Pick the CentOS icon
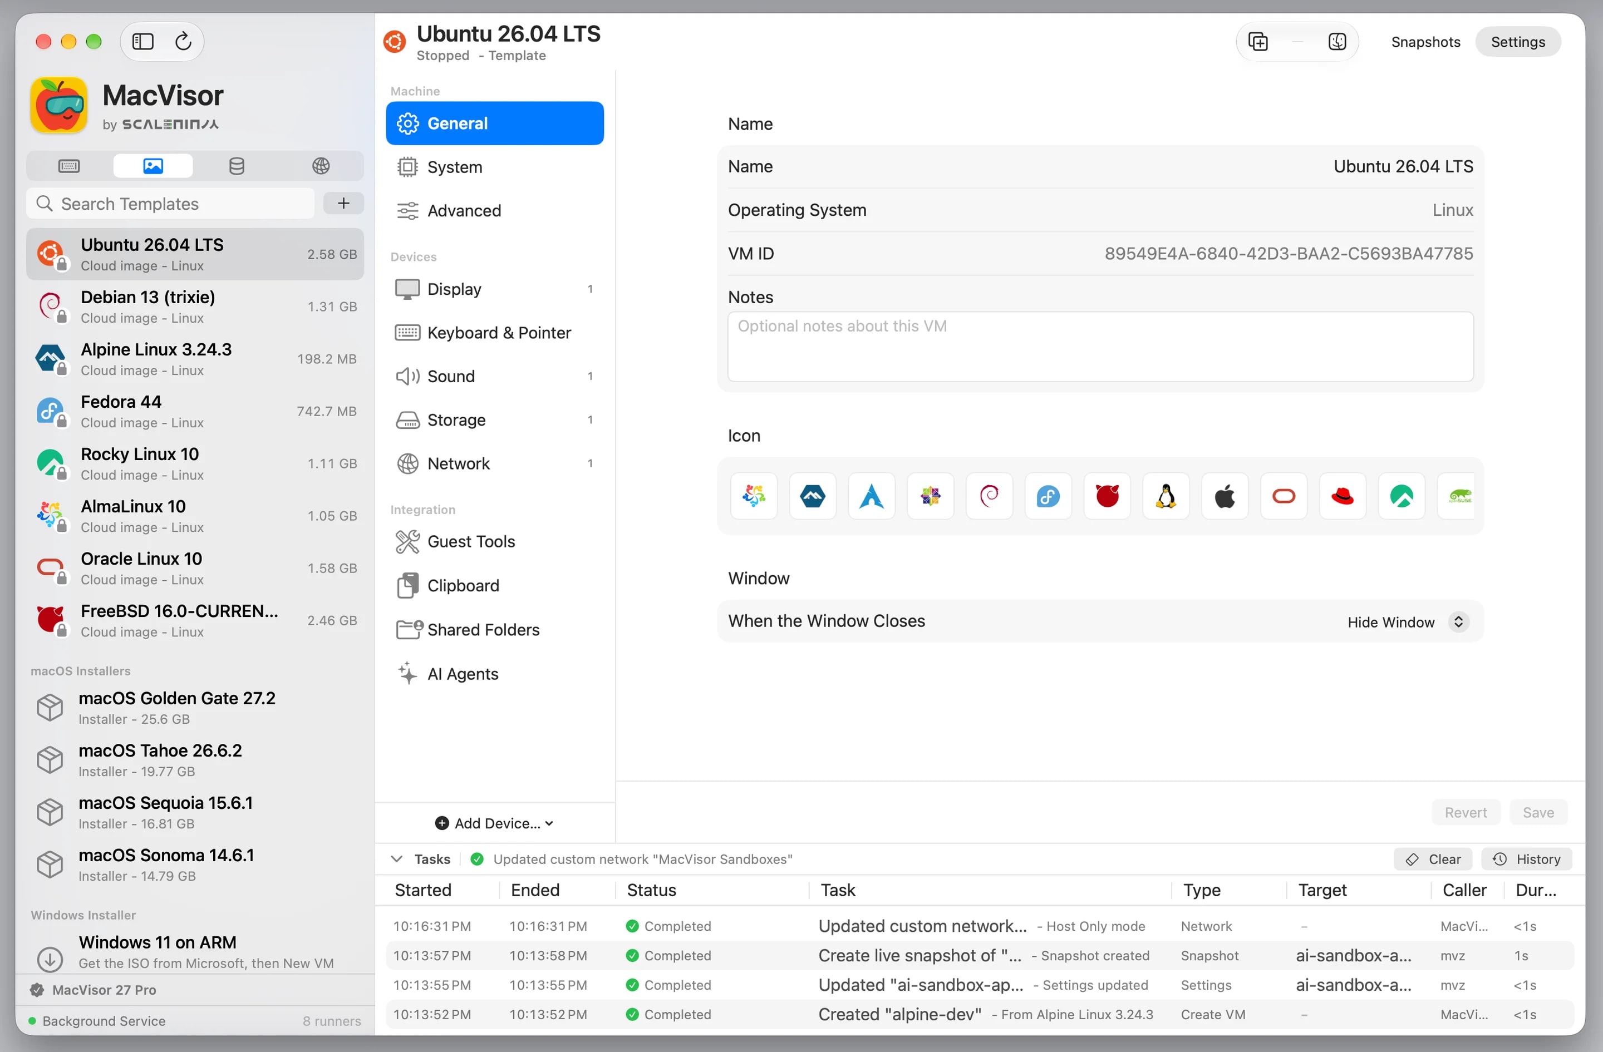This screenshot has width=1603, height=1052. click(930, 497)
